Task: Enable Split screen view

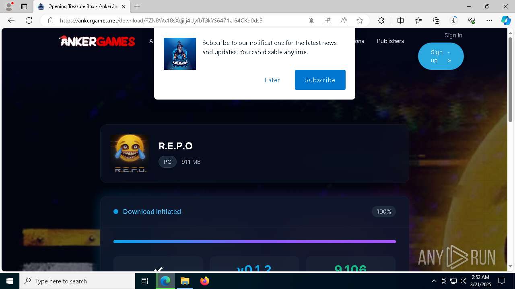Action: pos(400,20)
